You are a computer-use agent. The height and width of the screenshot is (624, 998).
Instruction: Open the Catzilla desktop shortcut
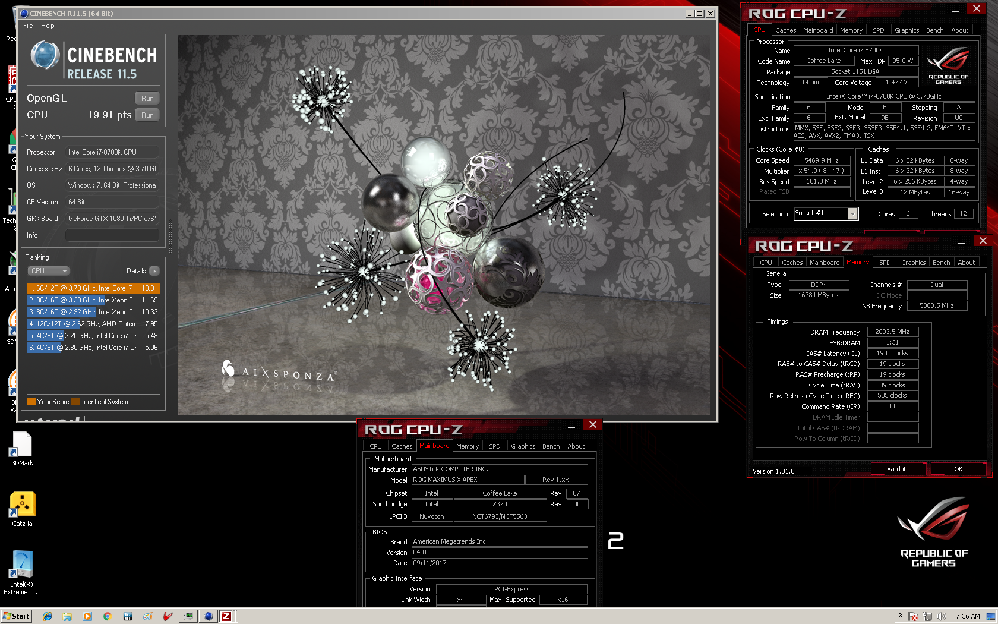(22, 509)
